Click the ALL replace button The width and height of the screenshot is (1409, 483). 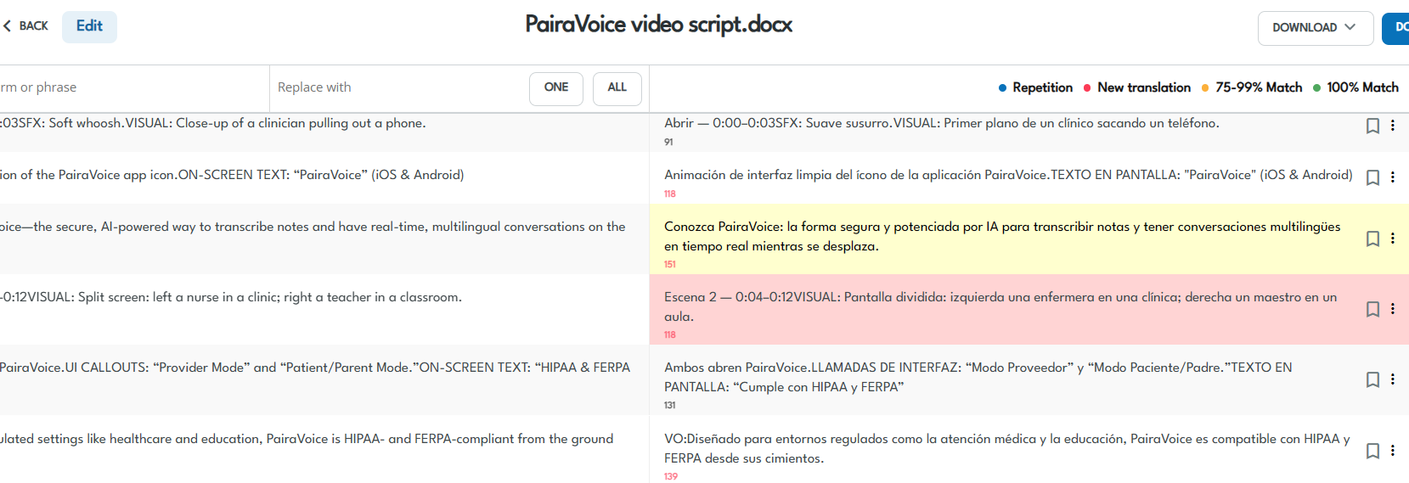(617, 88)
